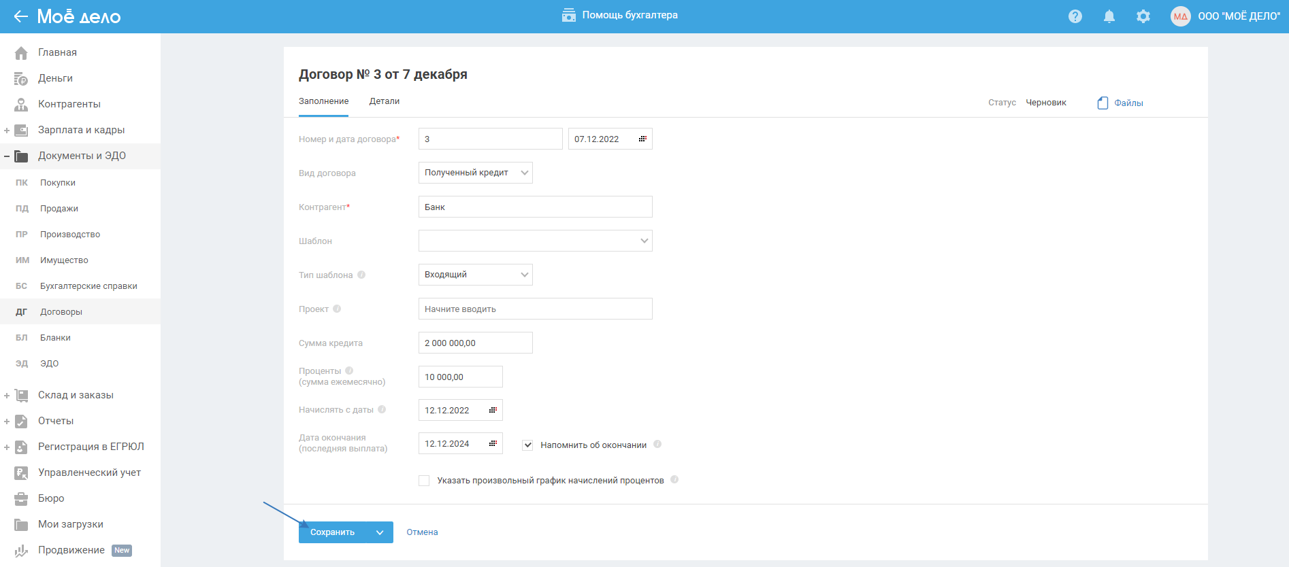Open Сохранить button dropdown arrow
Screen dimensions: 1289x567
coord(380,532)
